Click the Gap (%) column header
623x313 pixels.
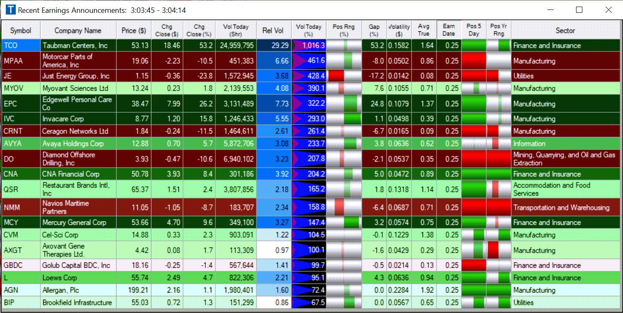pyautogui.click(x=374, y=31)
